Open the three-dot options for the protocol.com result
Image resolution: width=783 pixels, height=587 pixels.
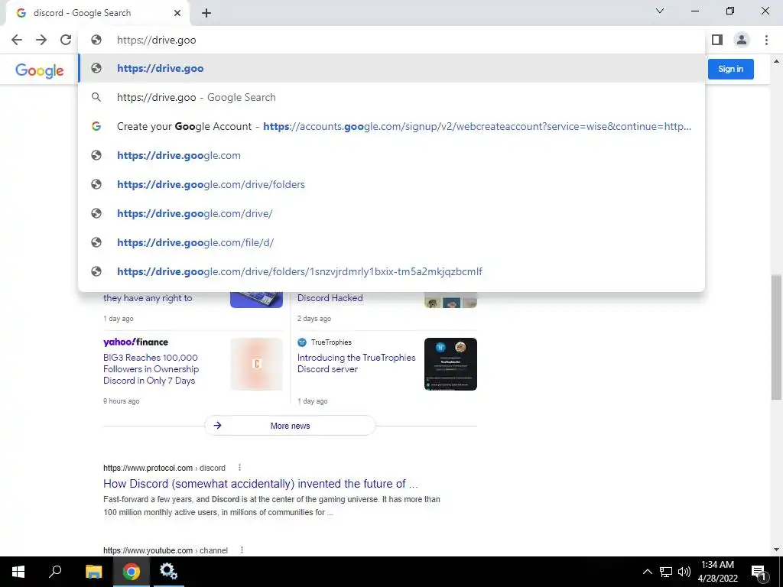[239, 468]
